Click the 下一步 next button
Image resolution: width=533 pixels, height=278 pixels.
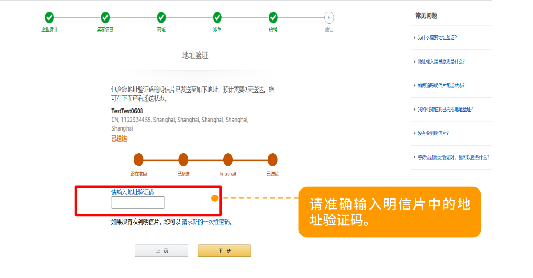[x=225, y=251]
